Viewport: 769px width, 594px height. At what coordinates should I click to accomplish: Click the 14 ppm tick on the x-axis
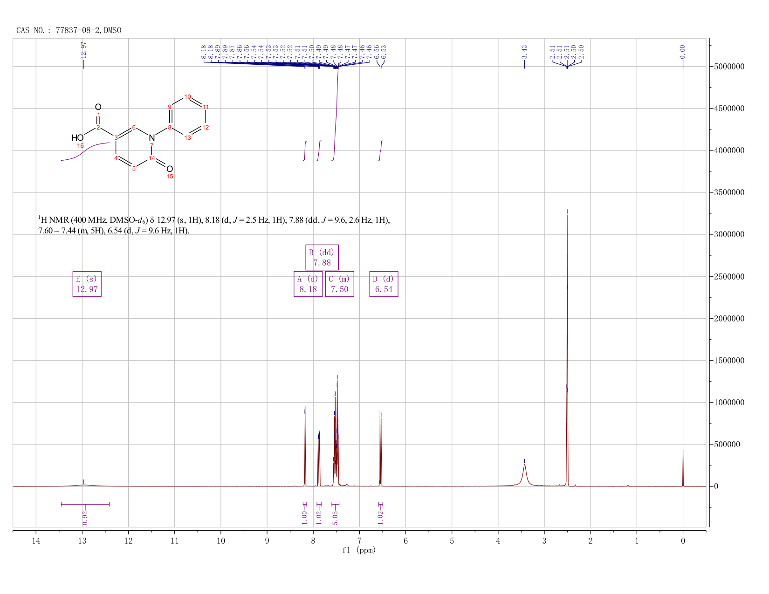[x=36, y=540]
